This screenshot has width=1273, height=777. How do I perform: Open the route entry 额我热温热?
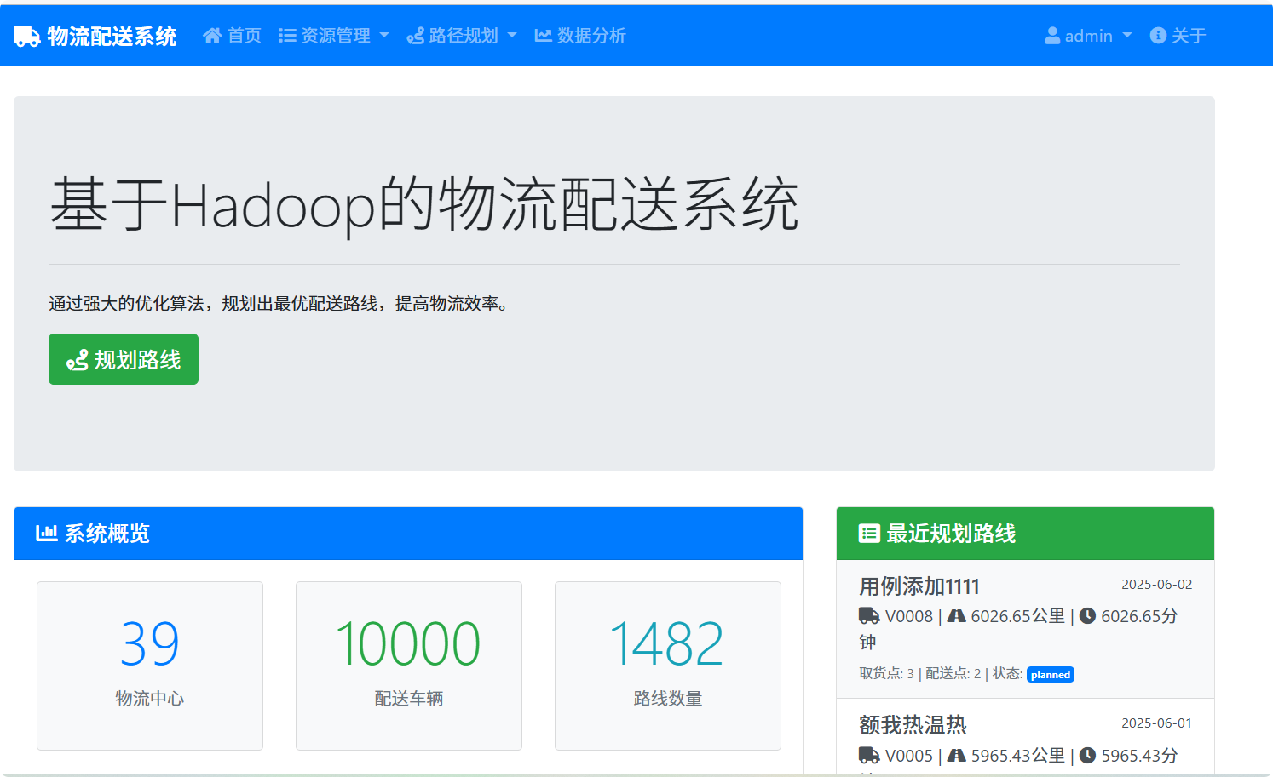pyautogui.click(x=1025, y=737)
